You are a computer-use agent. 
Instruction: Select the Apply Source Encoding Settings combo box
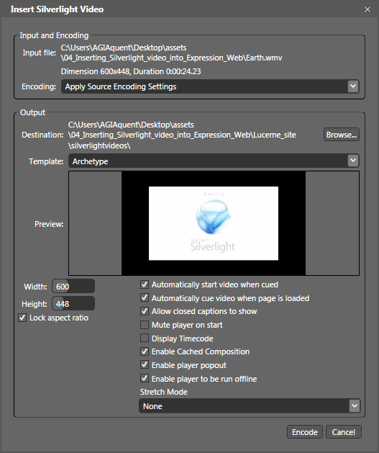(210, 86)
